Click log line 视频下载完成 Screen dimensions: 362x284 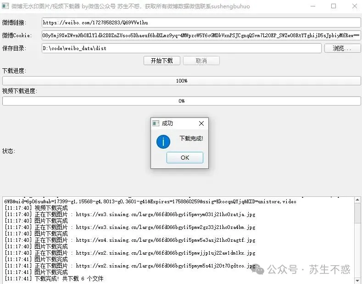click(36, 208)
